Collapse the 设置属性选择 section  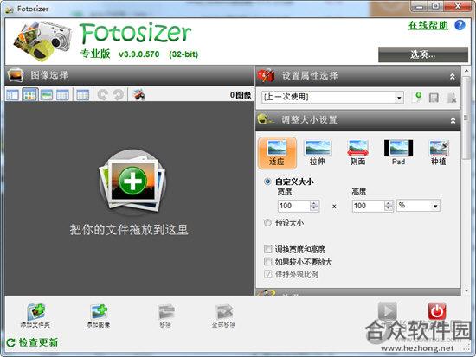coord(453,76)
